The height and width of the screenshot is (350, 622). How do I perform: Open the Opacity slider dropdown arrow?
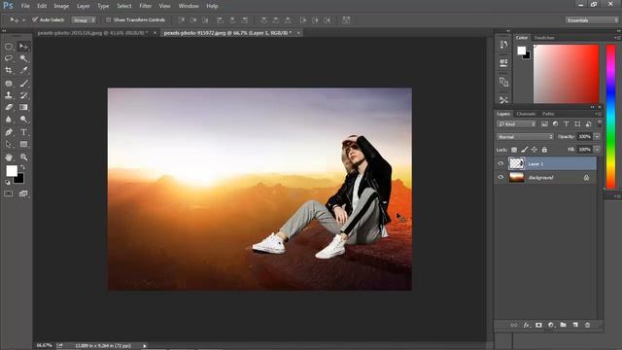coord(597,136)
